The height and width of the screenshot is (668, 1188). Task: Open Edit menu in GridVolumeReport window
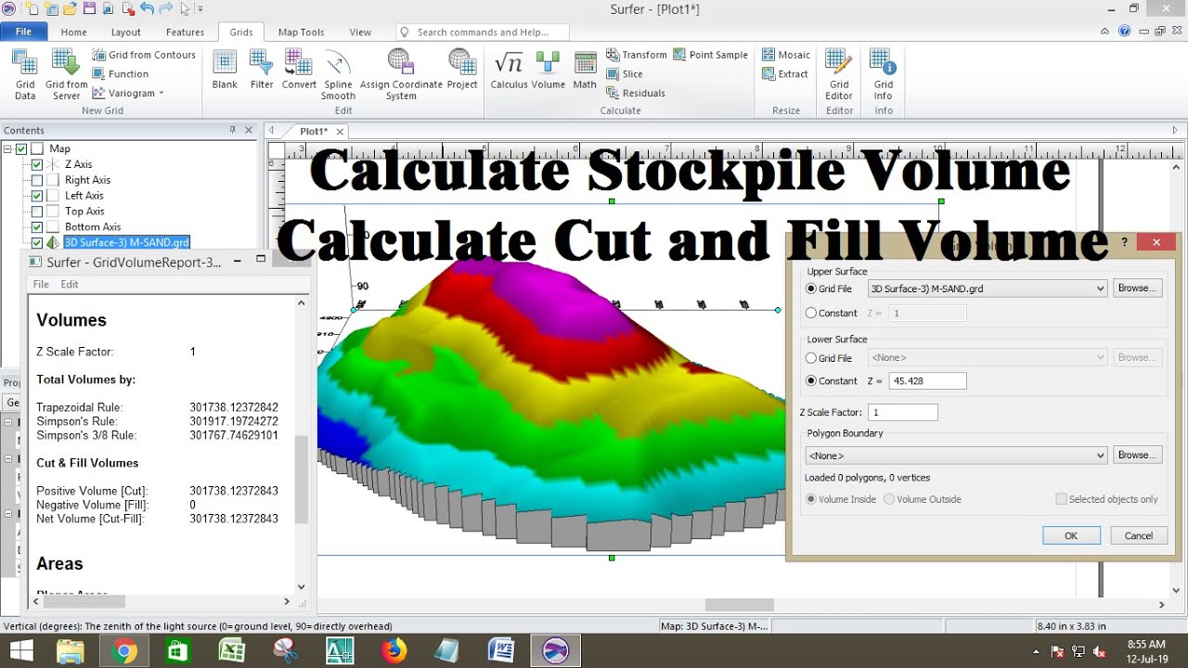pos(70,285)
